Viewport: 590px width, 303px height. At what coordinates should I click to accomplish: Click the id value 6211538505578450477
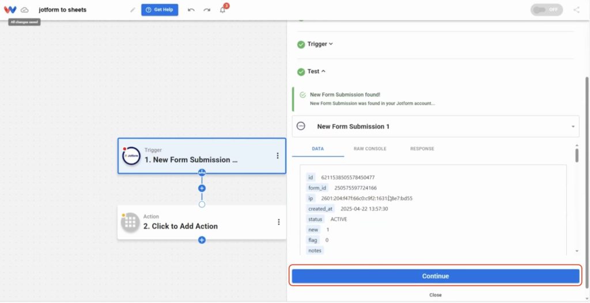(347, 178)
